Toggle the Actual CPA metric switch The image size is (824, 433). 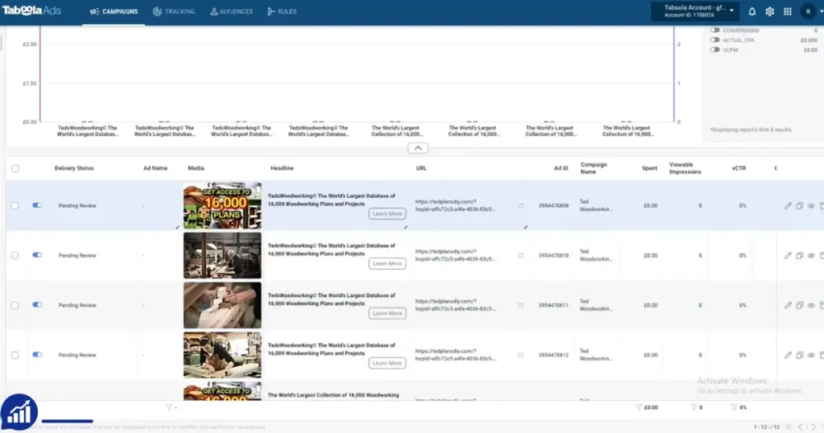(x=715, y=40)
